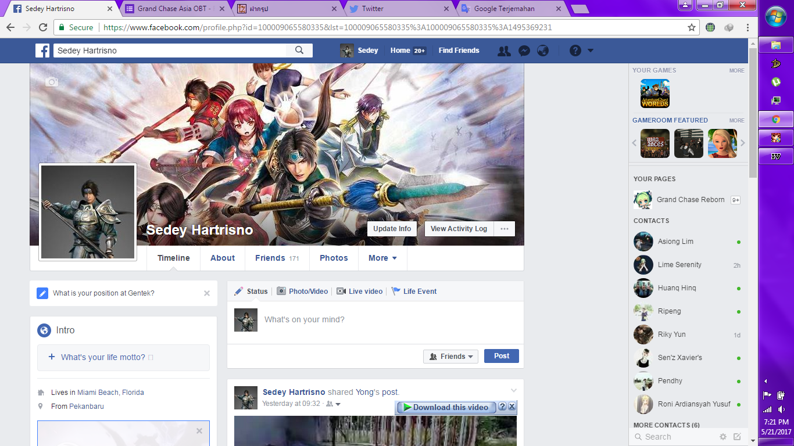Click the Download this video button

(446, 407)
